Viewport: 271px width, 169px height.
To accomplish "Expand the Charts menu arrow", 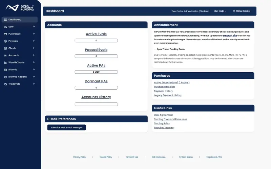I will pos(34,48).
